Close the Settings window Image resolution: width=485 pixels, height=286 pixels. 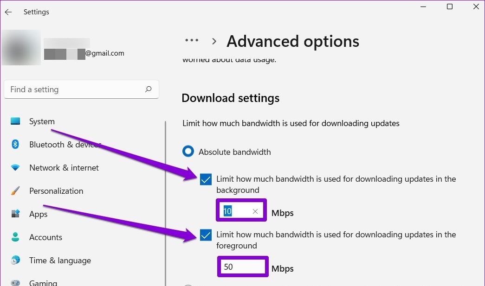tap(476, 6)
